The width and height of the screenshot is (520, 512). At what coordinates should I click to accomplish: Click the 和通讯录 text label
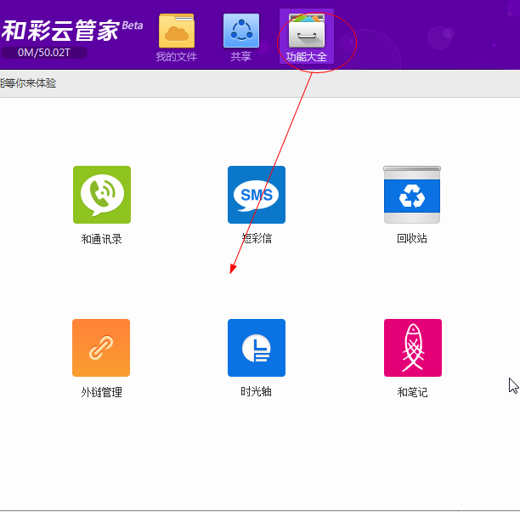(102, 239)
